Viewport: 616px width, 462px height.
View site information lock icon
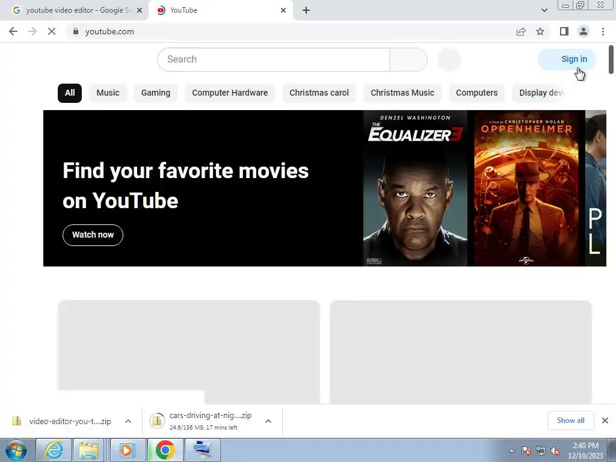tap(76, 31)
